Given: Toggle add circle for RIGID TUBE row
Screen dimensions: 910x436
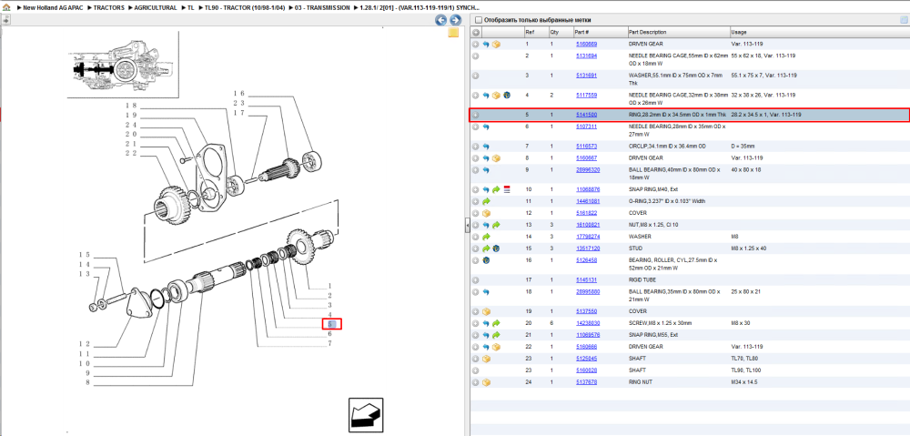Looking at the screenshot, I should (x=475, y=279).
